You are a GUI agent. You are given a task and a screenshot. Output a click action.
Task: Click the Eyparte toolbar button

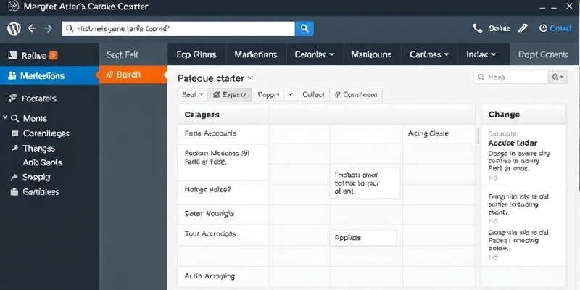[x=230, y=95]
